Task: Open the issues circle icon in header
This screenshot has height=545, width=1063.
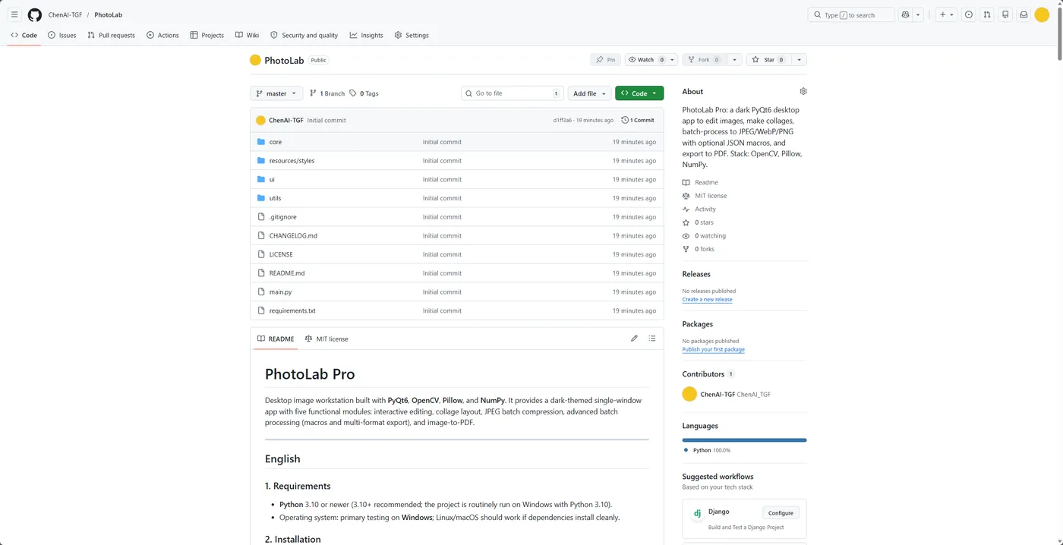Action: click(968, 14)
